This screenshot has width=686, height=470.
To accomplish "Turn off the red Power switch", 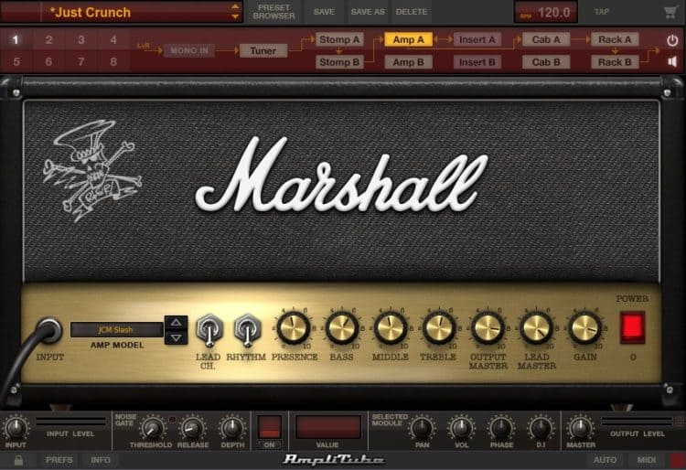I will pos(632,327).
